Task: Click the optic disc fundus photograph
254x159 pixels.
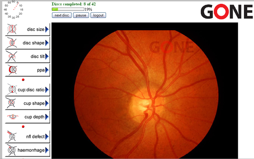Action: pyautogui.click(x=145, y=90)
